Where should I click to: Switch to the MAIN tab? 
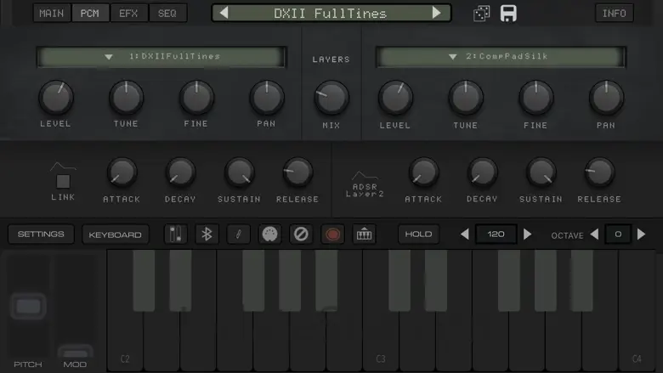click(52, 13)
